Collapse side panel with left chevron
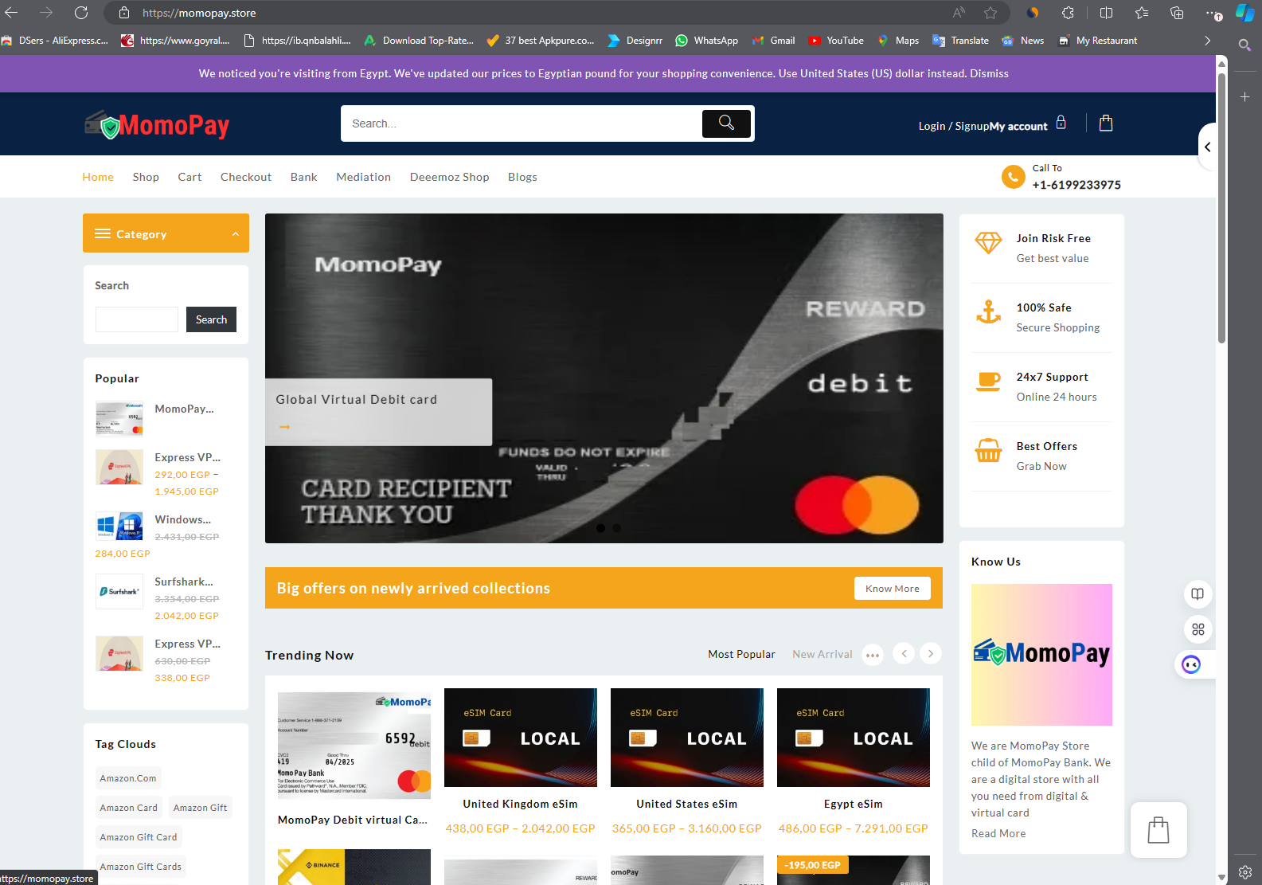The width and height of the screenshot is (1262, 885). click(x=1208, y=147)
